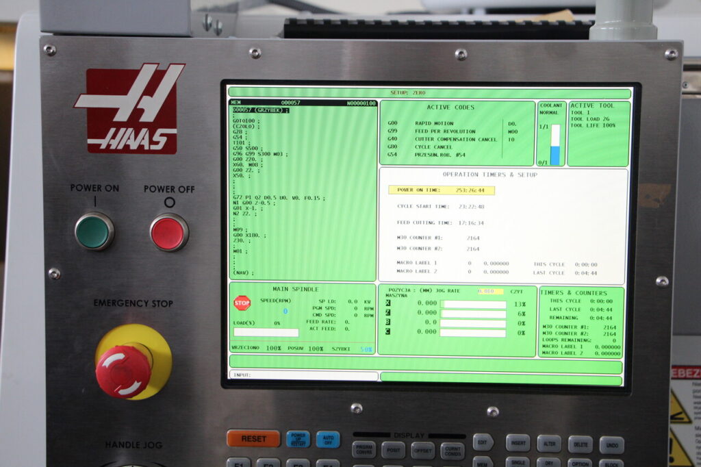Click the coolant level gauge bar

tap(555, 145)
